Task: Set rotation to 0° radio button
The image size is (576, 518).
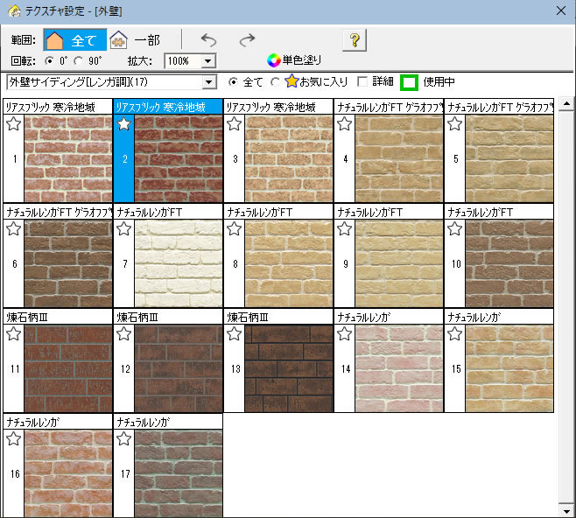Action: pyautogui.click(x=49, y=61)
